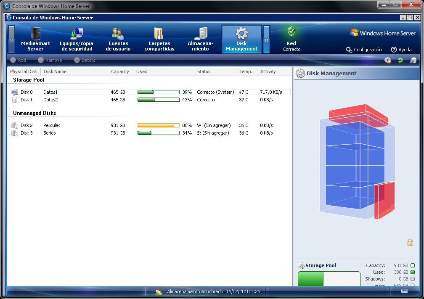Sort list by Temp. column header
424x299 pixels.
pyautogui.click(x=246, y=71)
